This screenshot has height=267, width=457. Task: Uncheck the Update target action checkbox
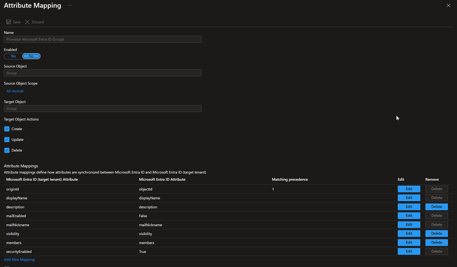click(x=7, y=140)
